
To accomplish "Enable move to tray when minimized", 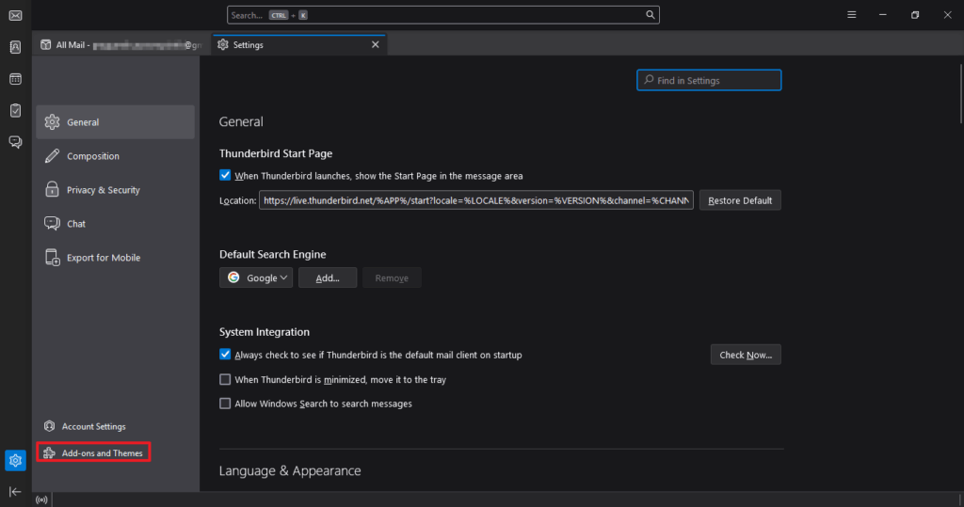I will click(x=225, y=379).
